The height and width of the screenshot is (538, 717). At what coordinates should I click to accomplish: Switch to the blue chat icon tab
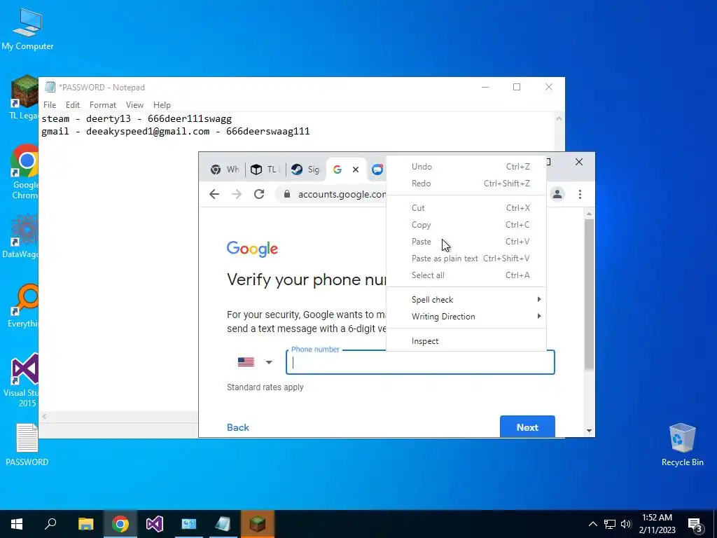[377, 170]
